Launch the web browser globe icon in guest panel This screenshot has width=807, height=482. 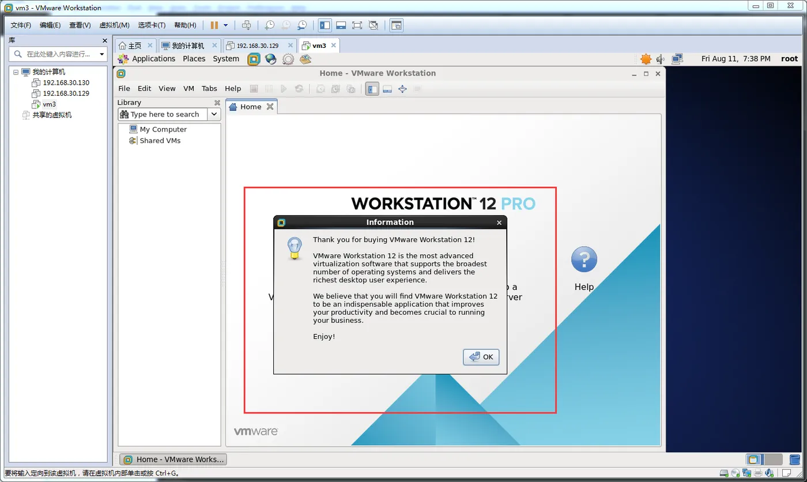click(271, 59)
